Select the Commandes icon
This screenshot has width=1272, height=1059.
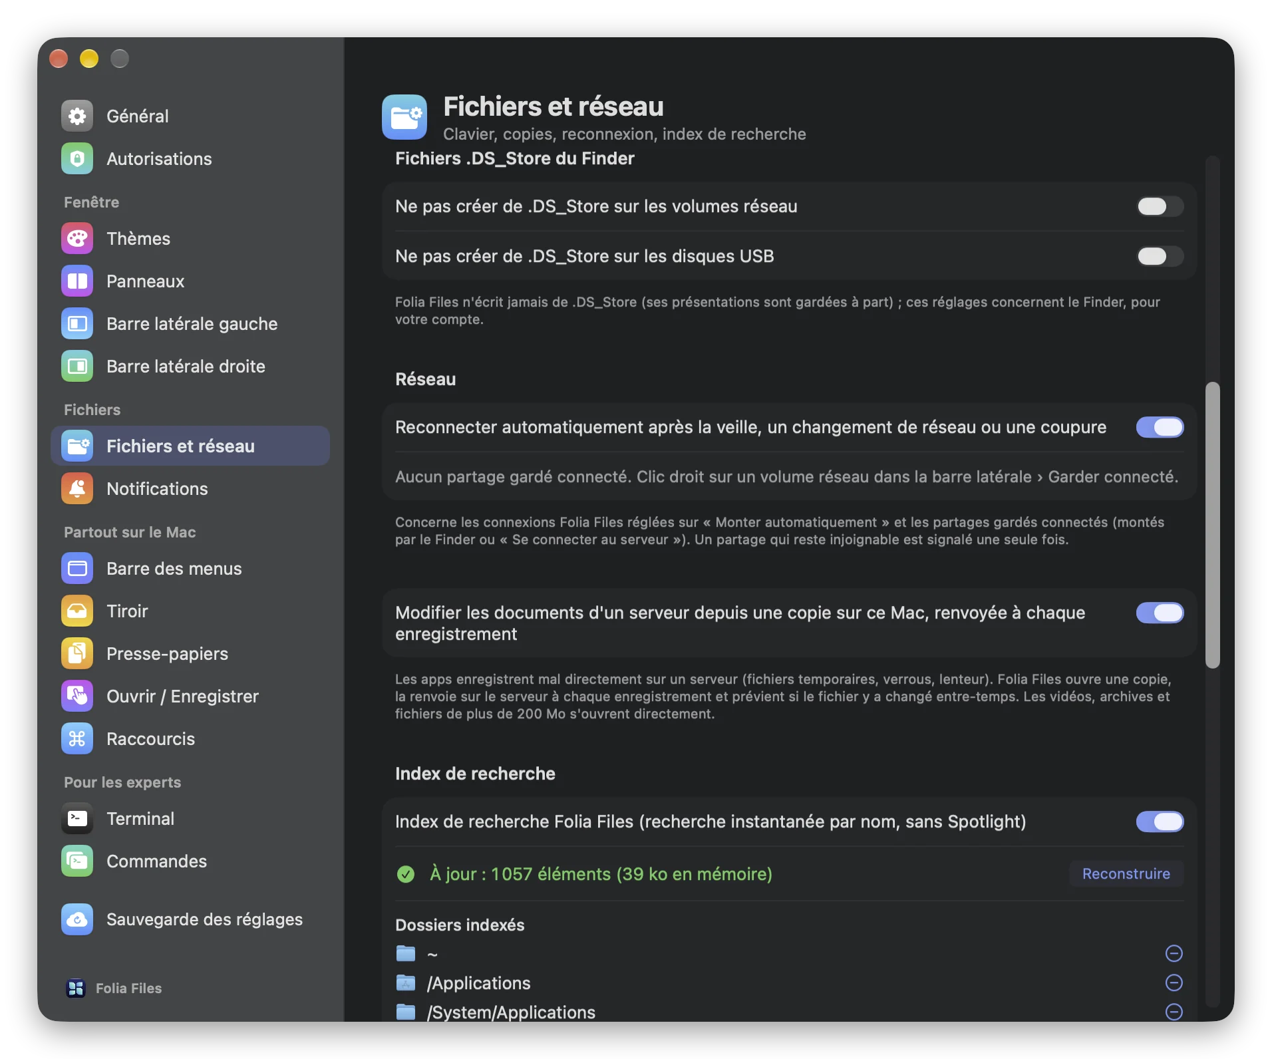click(x=77, y=861)
